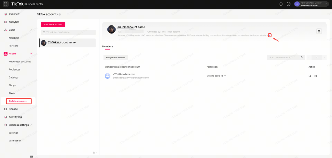The width and height of the screenshot is (332, 158).
Task: Click the info icon beside TikTok accounts heading
Action: (60, 15)
